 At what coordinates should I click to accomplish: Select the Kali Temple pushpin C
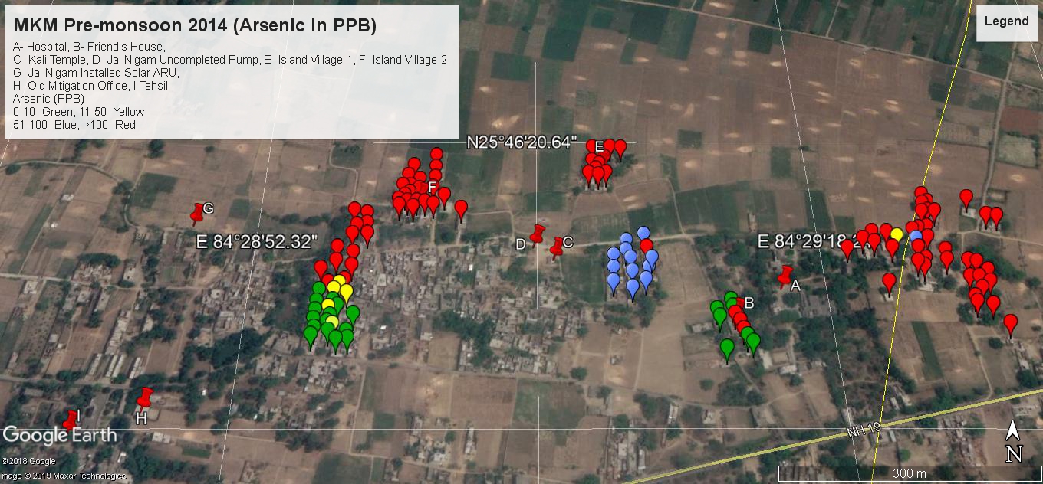click(558, 246)
